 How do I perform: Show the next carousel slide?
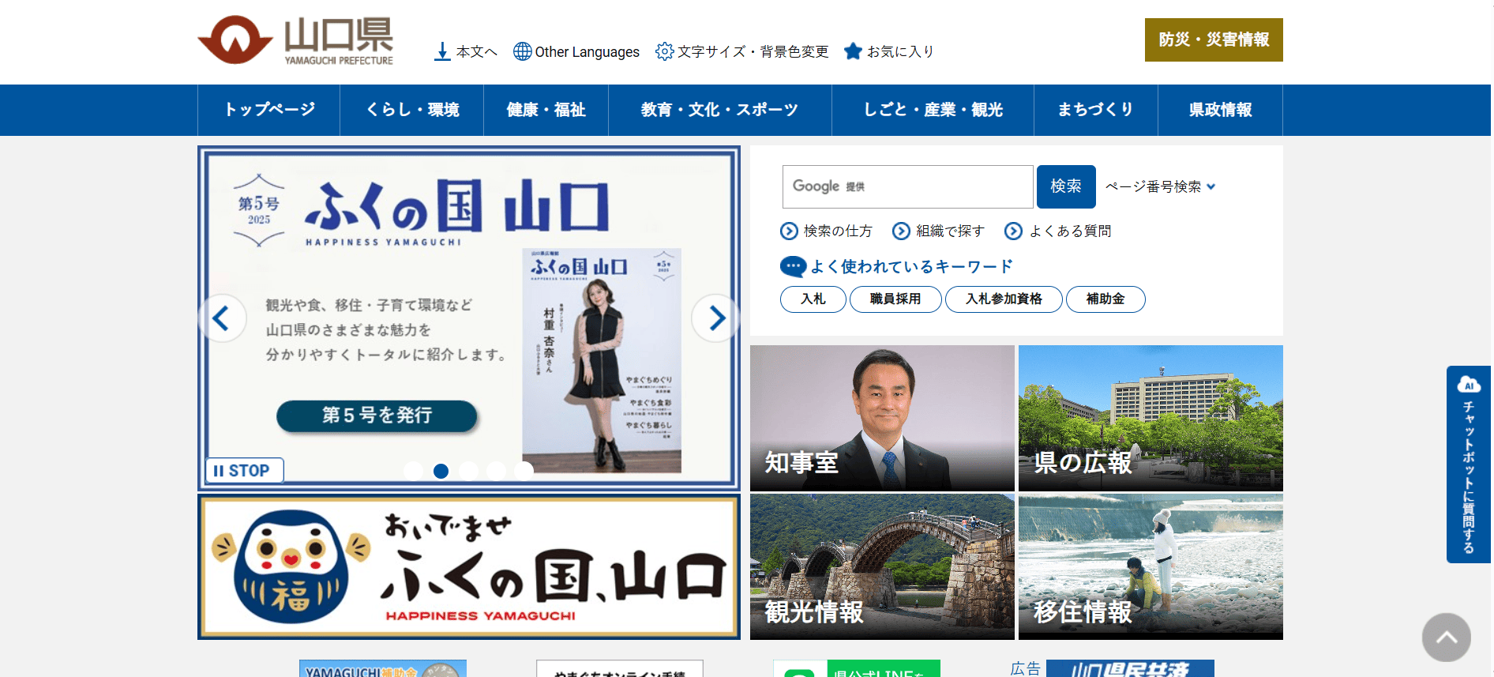[x=715, y=318]
